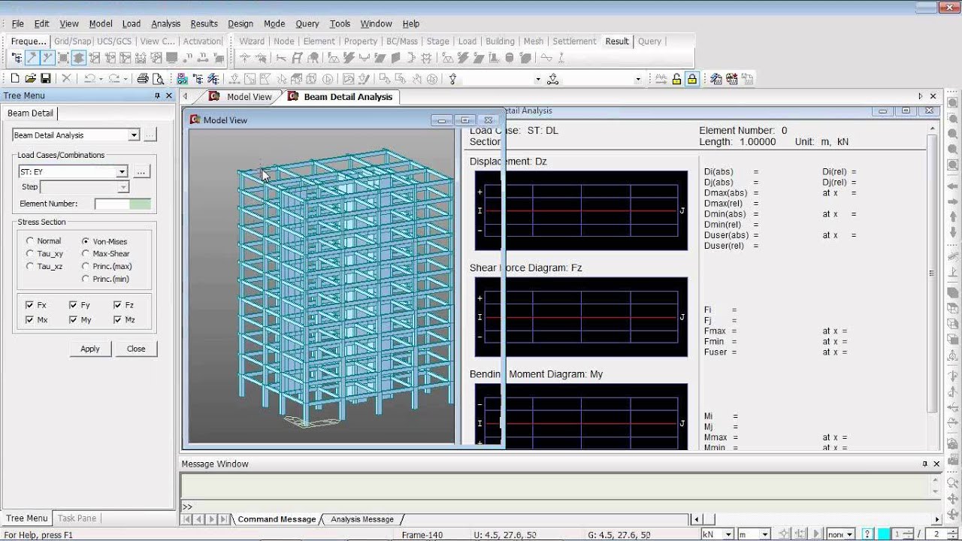Viewport: 962px width, 541px height.
Task: Click the left-arrow icon in right toolbar
Action: click(953, 186)
